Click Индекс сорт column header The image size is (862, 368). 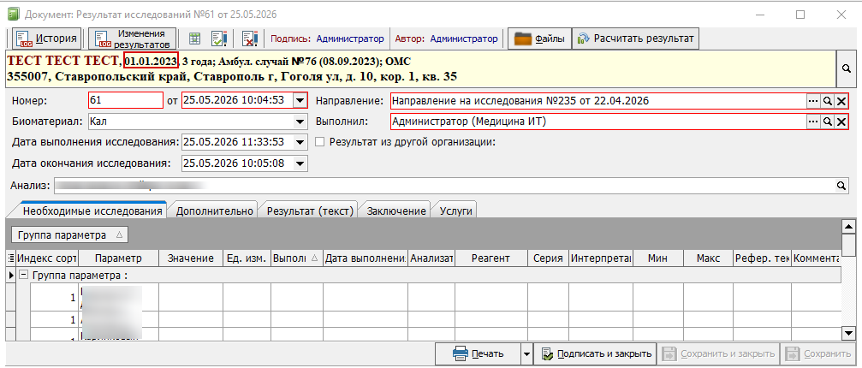tap(47, 258)
